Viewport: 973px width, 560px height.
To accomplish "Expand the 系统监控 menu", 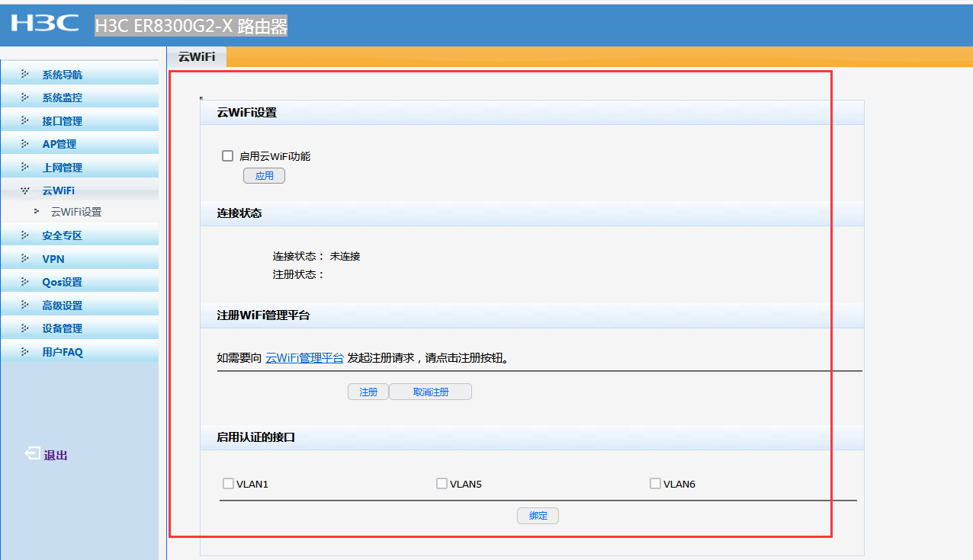I will (x=79, y=98).
